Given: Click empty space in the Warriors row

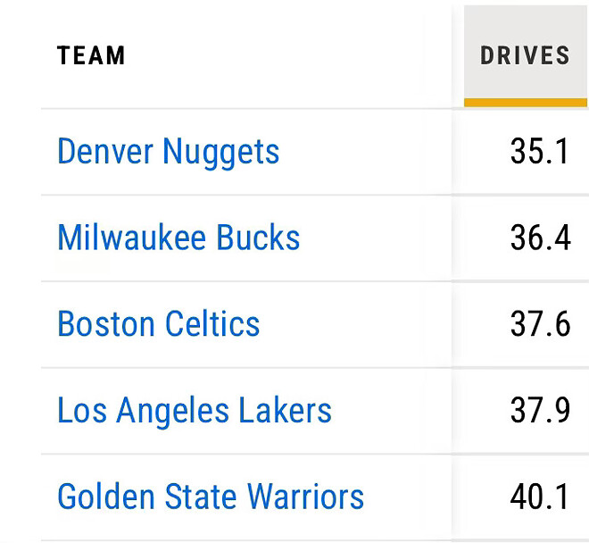Looking at the screenshot, I should click(x=408, y=497).
